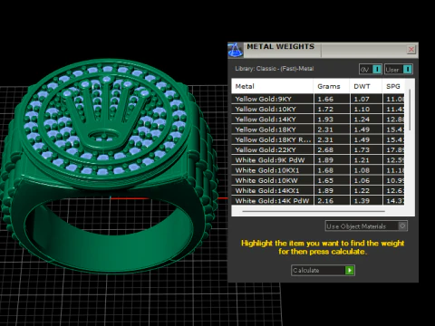Screen dimensions: 435x326
Task: Click the SPG column header
Action: tap(393, 86)
